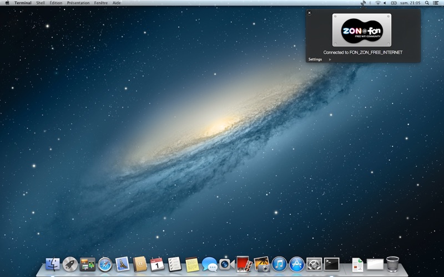Close the Fon connection popup

click(310, 13)
